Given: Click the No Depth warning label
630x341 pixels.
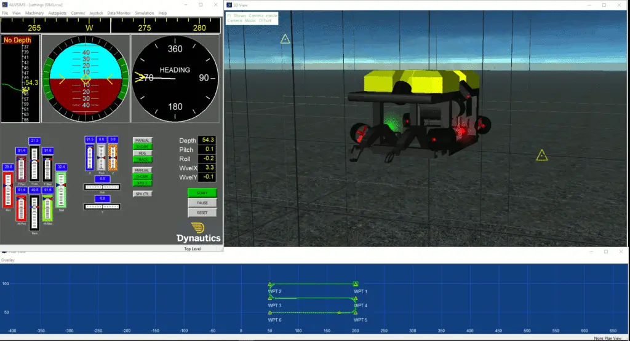Looking at the screenshot, I should tap(17, 40).
